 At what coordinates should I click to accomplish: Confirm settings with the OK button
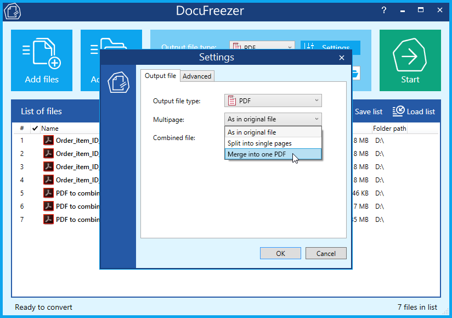coord(280,253)
